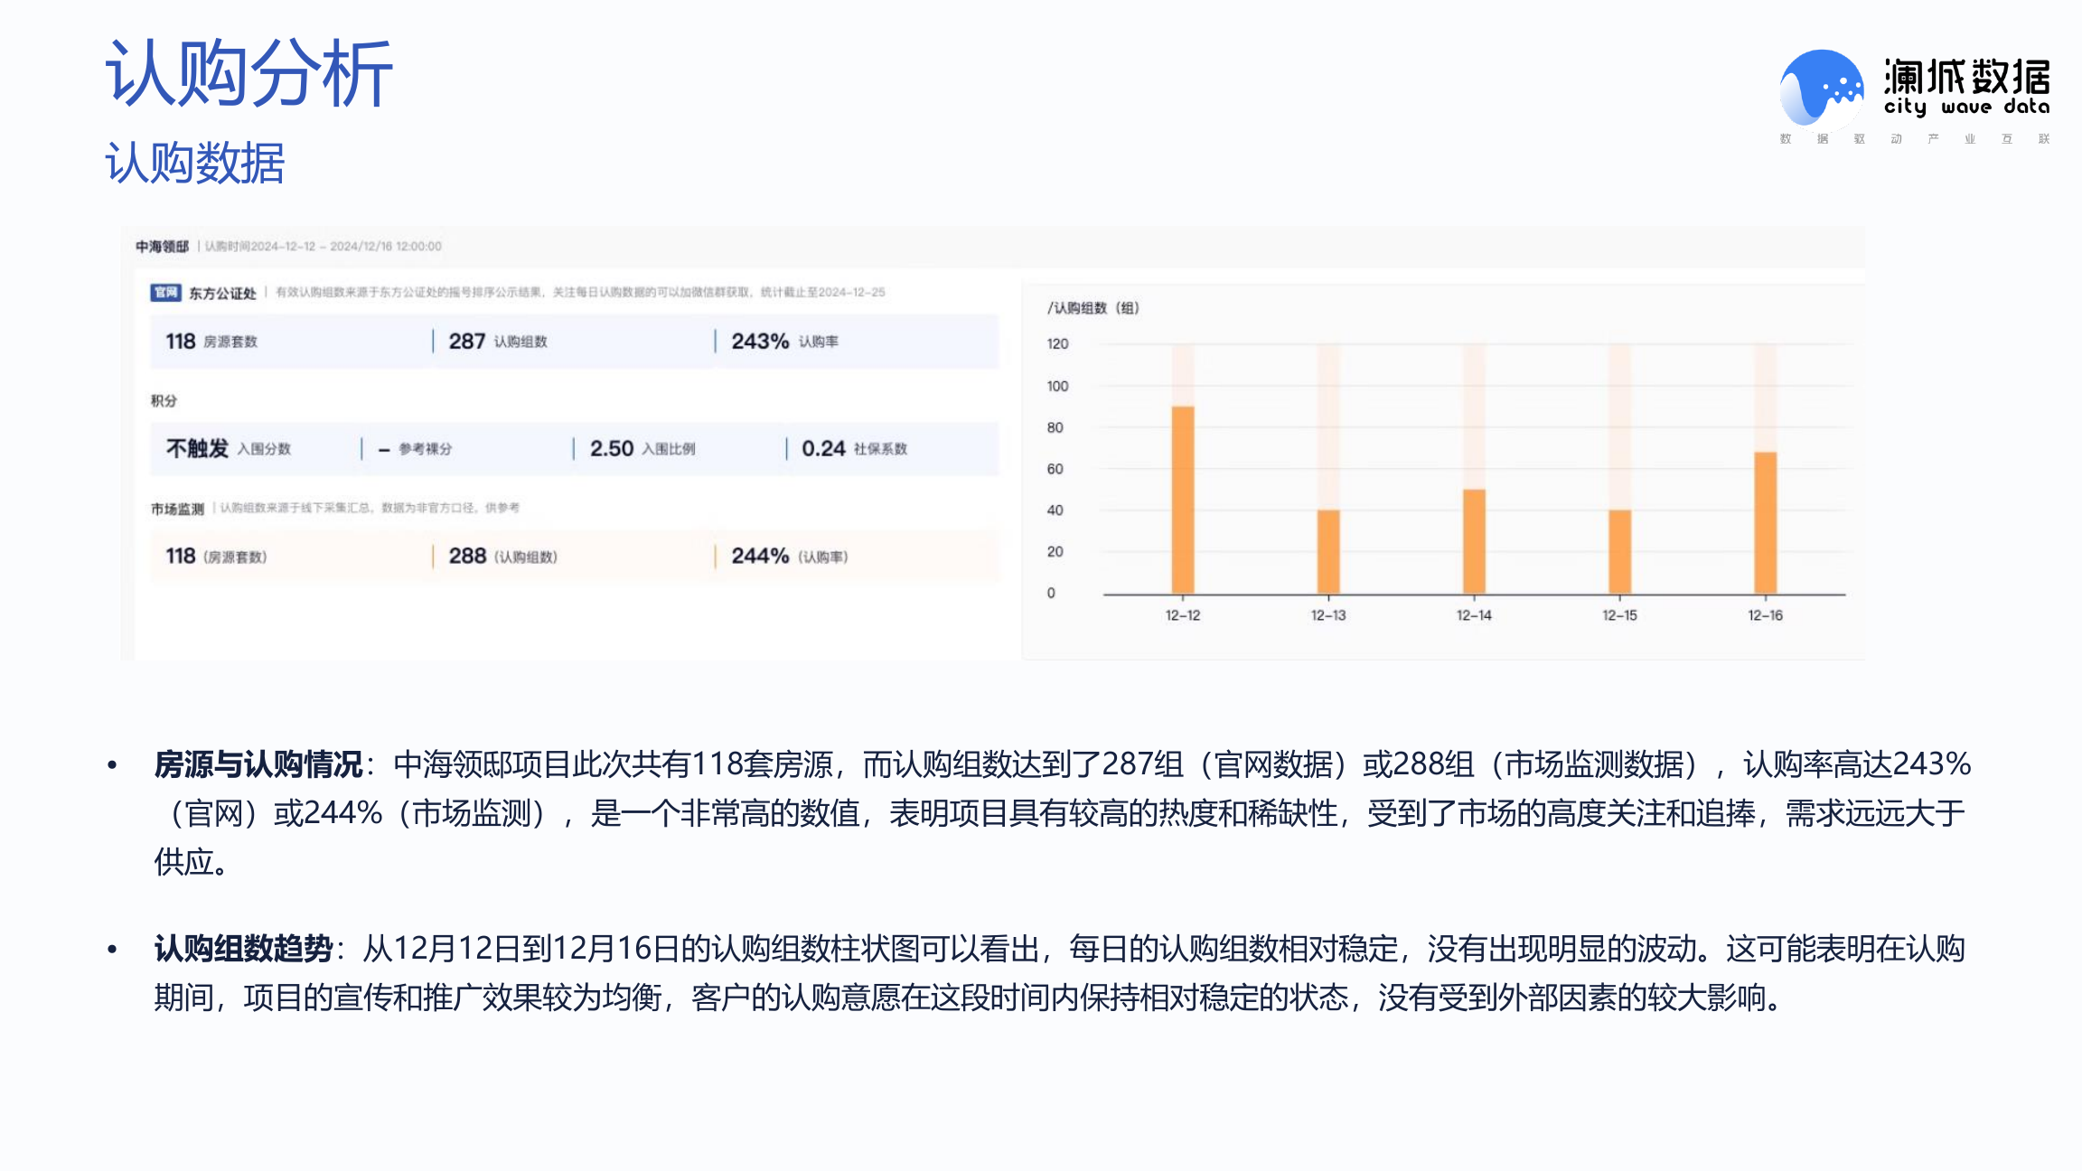Click the 房源与认购情况 bold heading
Image resolution: width=2082 pixels, height=1171 pixels.
[258, 764]
